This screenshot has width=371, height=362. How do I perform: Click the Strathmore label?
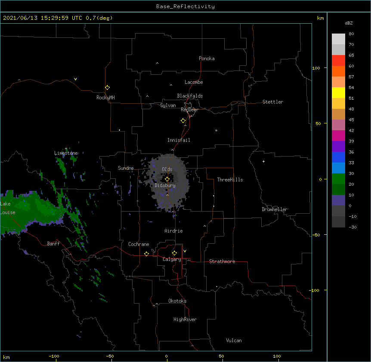tap(222, 261)
